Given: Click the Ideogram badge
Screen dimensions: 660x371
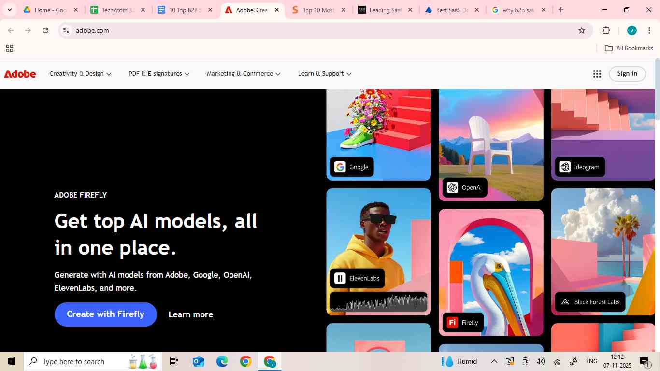Looking at the screenshot, I should coord(579,167).
